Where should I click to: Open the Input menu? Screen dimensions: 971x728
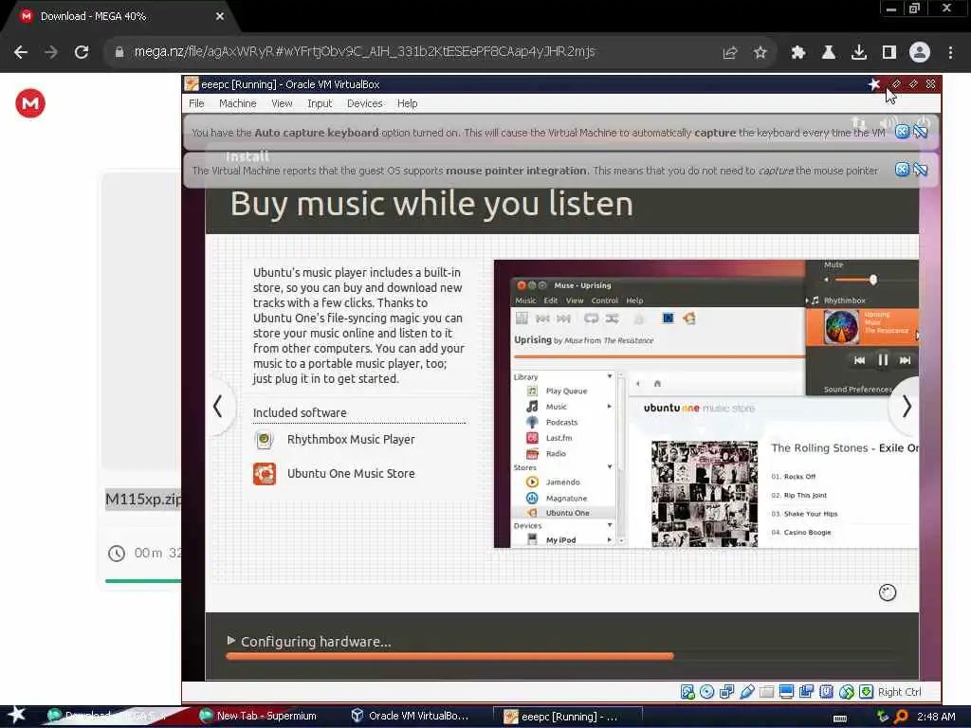320,103
